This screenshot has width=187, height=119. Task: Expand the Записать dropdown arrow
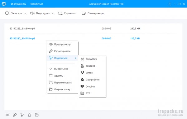(25, 13)
